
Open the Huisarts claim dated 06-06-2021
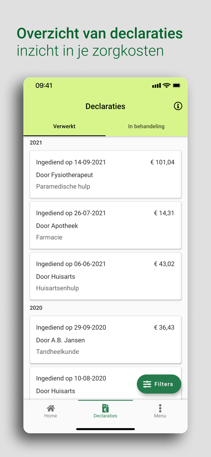(105, 276)
